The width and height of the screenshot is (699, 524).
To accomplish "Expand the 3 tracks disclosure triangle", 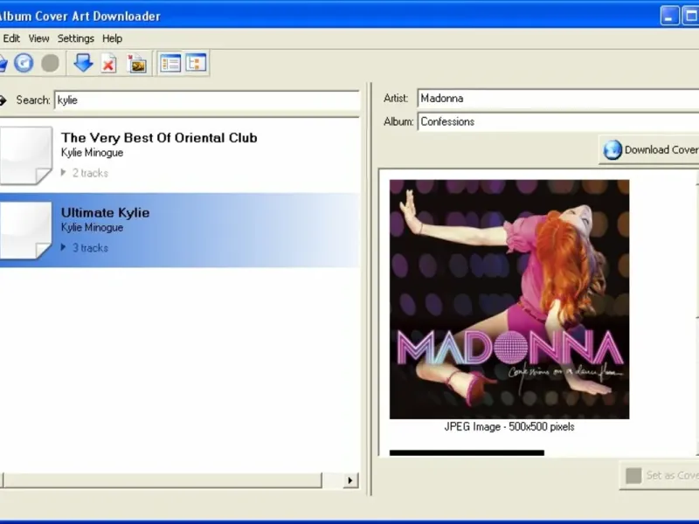I will pos(63,247).
